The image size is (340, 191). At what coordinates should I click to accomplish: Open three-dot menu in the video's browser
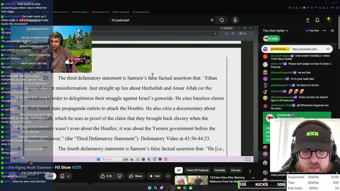pos(250,33)
